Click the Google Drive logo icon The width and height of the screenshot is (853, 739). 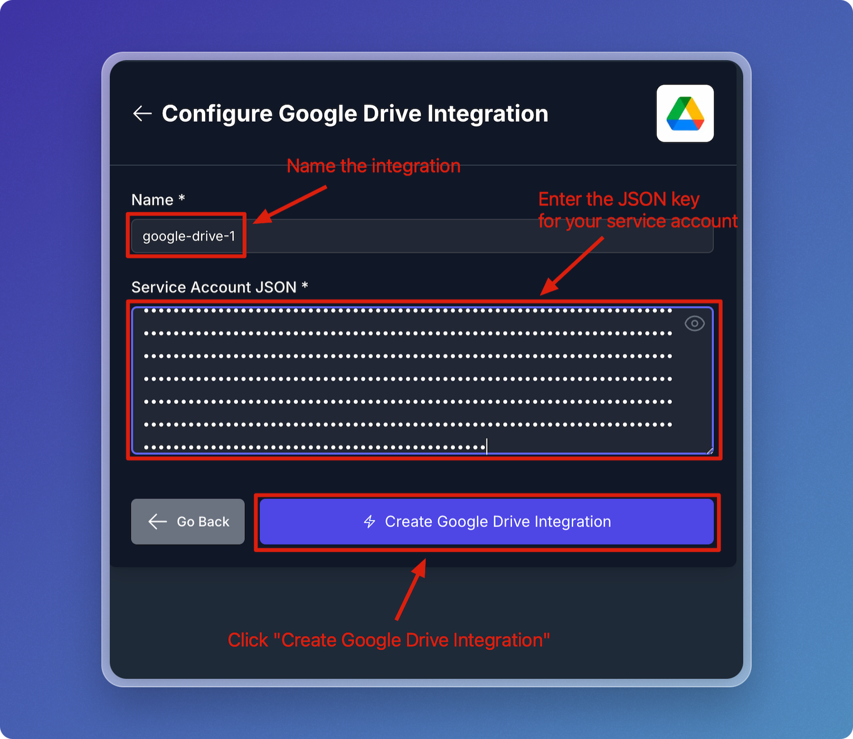[685, 113]
